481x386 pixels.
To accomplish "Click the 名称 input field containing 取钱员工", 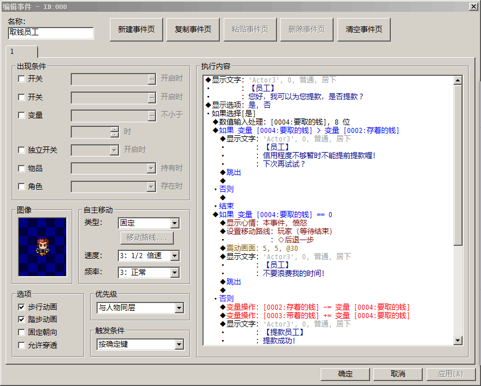I will [51, 33].
